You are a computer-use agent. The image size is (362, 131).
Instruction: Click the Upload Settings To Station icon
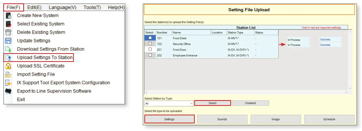[8, 58]
